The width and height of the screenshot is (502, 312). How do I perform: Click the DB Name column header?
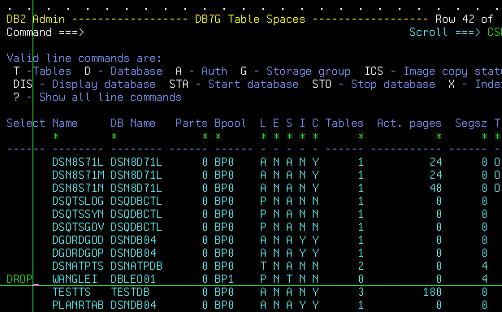[x=133, y=123]
